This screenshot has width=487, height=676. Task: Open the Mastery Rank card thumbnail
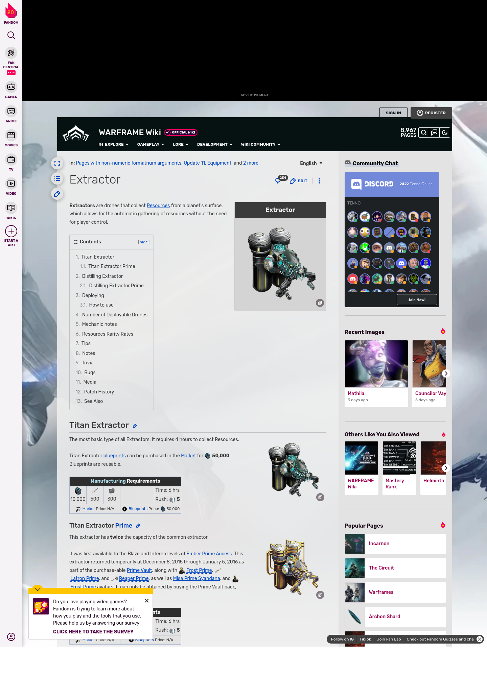pos(399,458)
